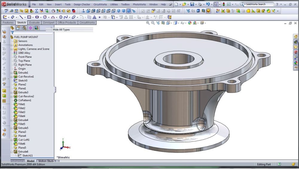Click the Undo arrow icon
Screen dimensions: 299x169
point(208,4)
